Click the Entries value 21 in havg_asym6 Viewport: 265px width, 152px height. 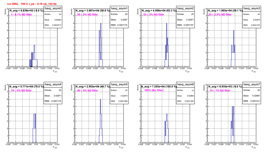[x=193, y=90]
